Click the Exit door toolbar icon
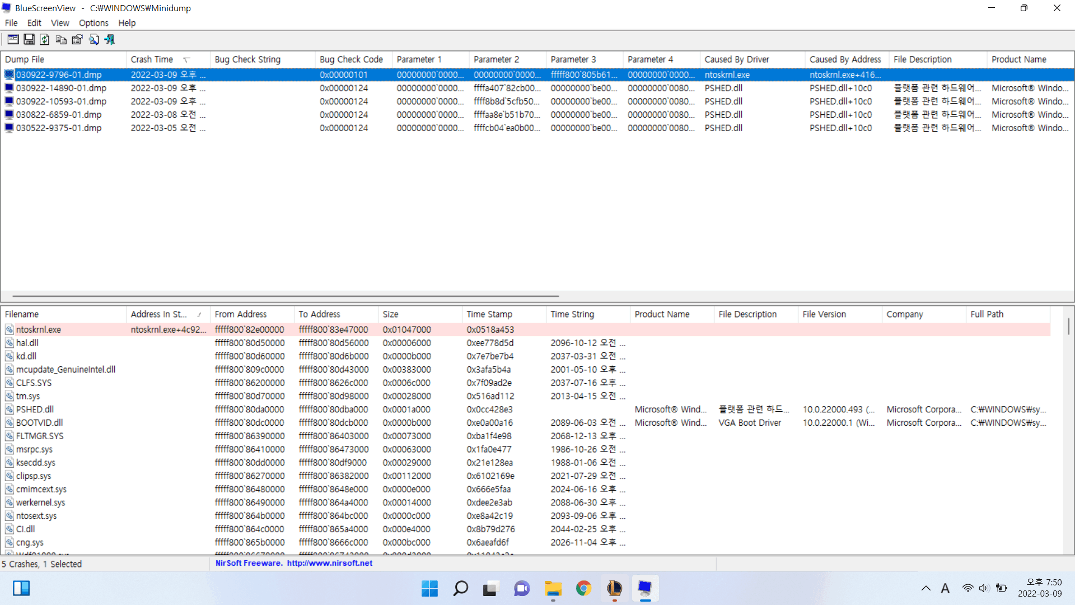Viewport: 1075px width, 605px height. click(x=110, y=39)
